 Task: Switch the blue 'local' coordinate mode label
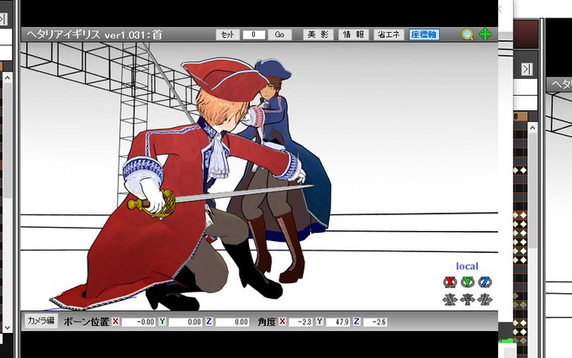point(467,266)
